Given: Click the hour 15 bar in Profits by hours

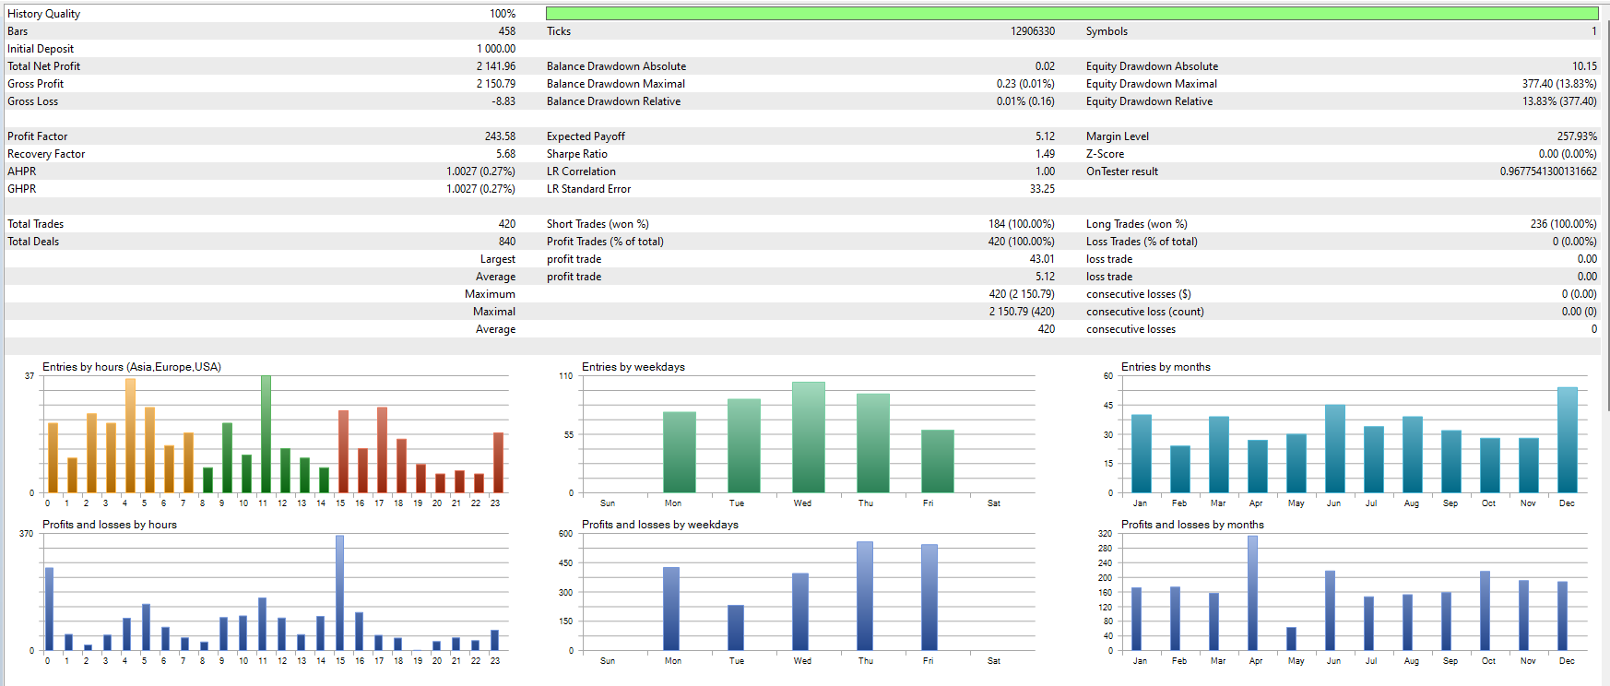Looking at the screenshot, I should point(339,593).
